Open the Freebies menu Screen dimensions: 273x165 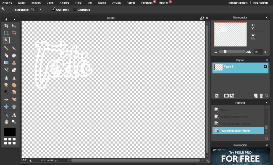pyautogui.click(x=147, y=3)
